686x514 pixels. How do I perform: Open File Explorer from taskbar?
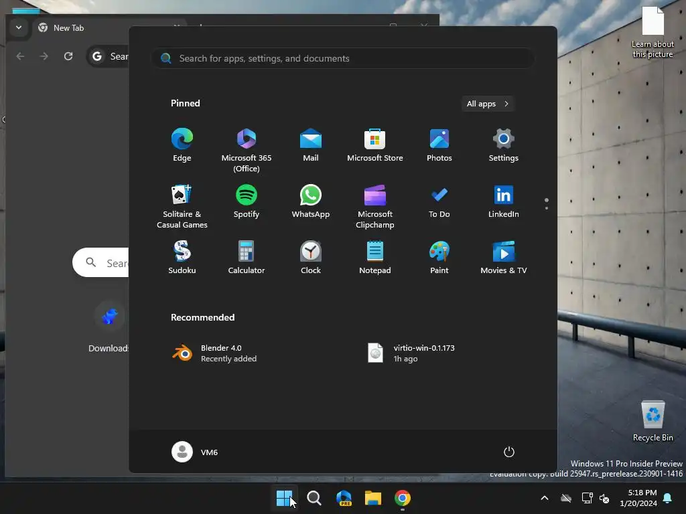click(373, 498)
